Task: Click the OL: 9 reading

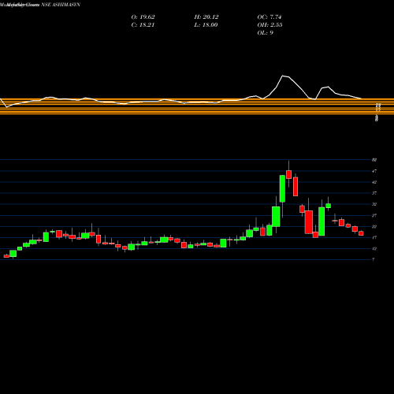Action: [266, 33]
